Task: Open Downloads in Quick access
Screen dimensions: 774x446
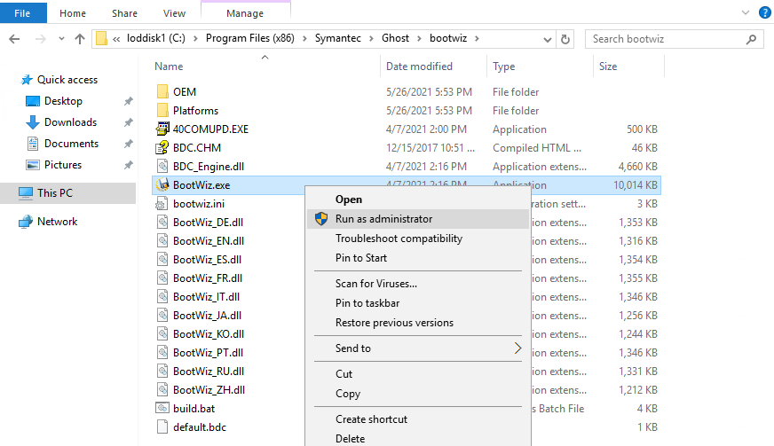Action: [70, 122]
